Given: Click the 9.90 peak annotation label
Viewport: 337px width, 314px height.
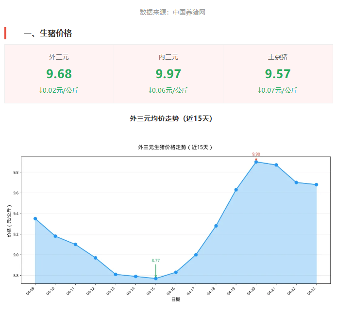Looking at the screenshot, I should 256,154.
